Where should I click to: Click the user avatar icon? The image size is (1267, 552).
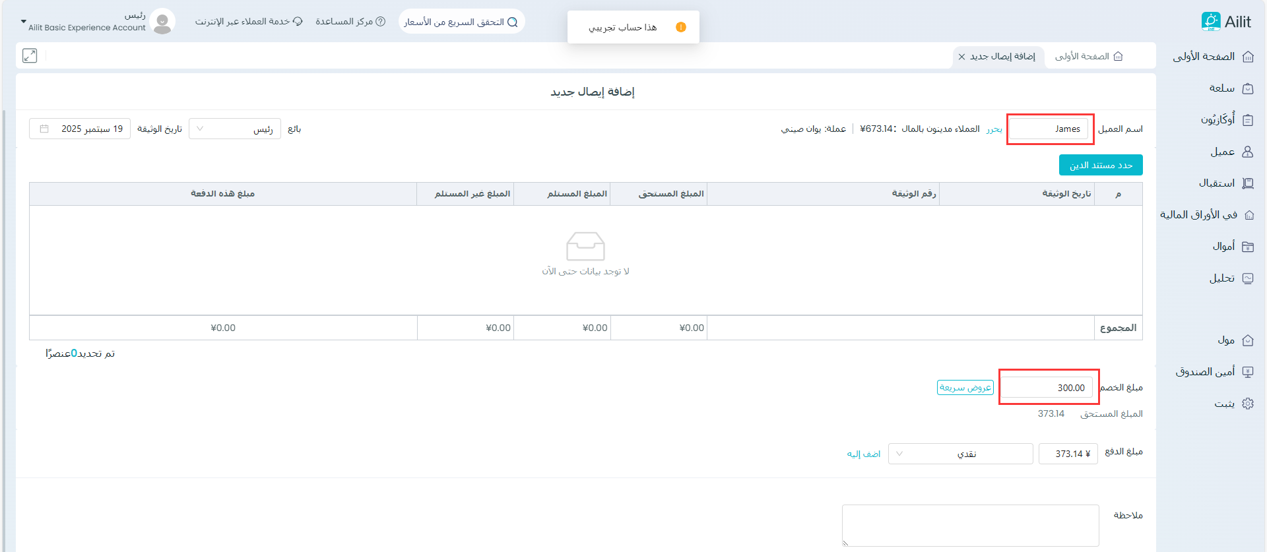162,22
